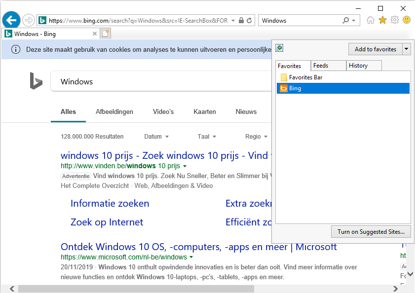Click the cookie notice info icon

pos(16,49)
